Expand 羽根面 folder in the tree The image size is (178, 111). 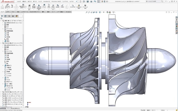coord(3,72)
